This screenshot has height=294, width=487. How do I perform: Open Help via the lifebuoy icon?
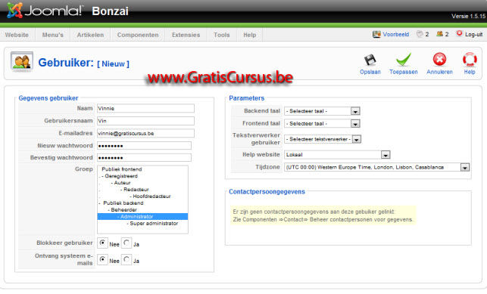pyautogui.click(x=470, y=60)
